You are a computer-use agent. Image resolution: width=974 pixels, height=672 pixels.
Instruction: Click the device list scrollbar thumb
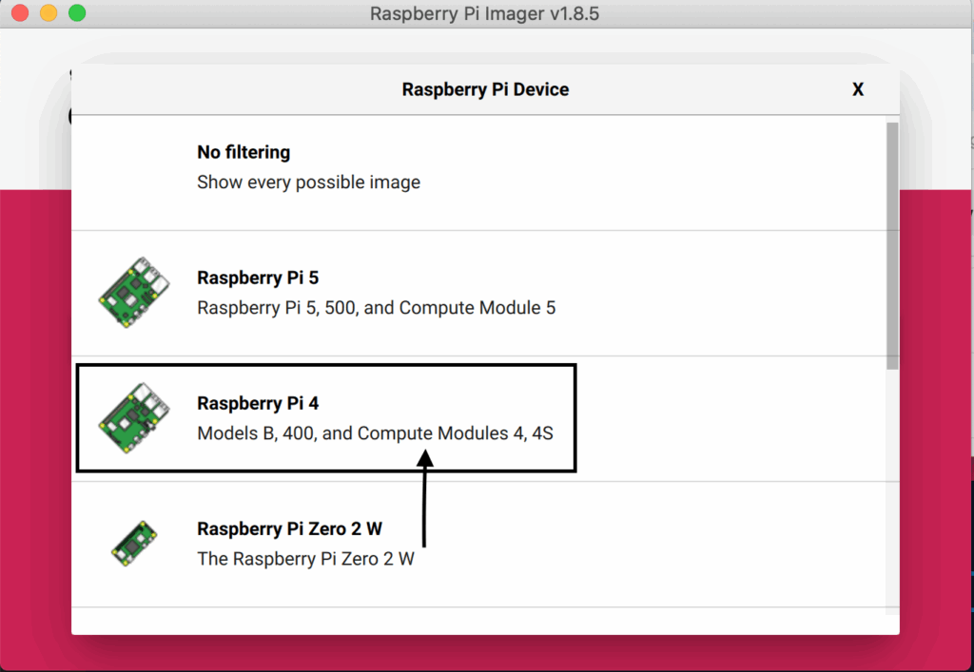[x=892, y=246]
